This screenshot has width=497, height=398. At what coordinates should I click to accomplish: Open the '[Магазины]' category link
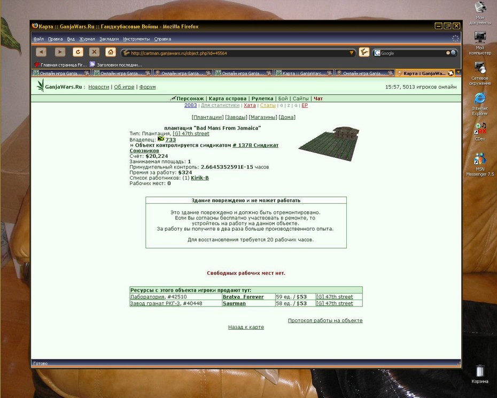[263, 117]
